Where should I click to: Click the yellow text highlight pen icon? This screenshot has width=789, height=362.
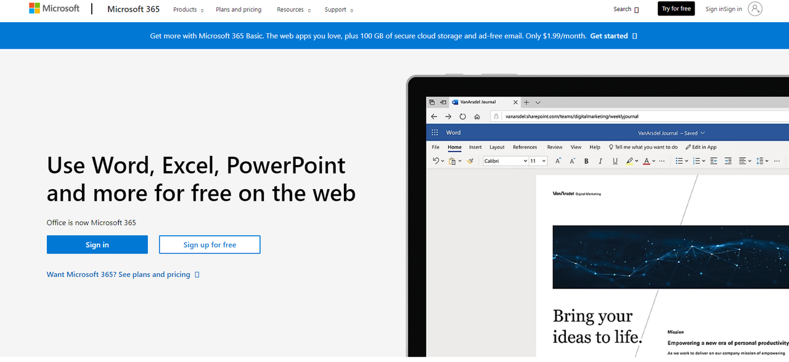pyautogui.click(x=629, y=161)
